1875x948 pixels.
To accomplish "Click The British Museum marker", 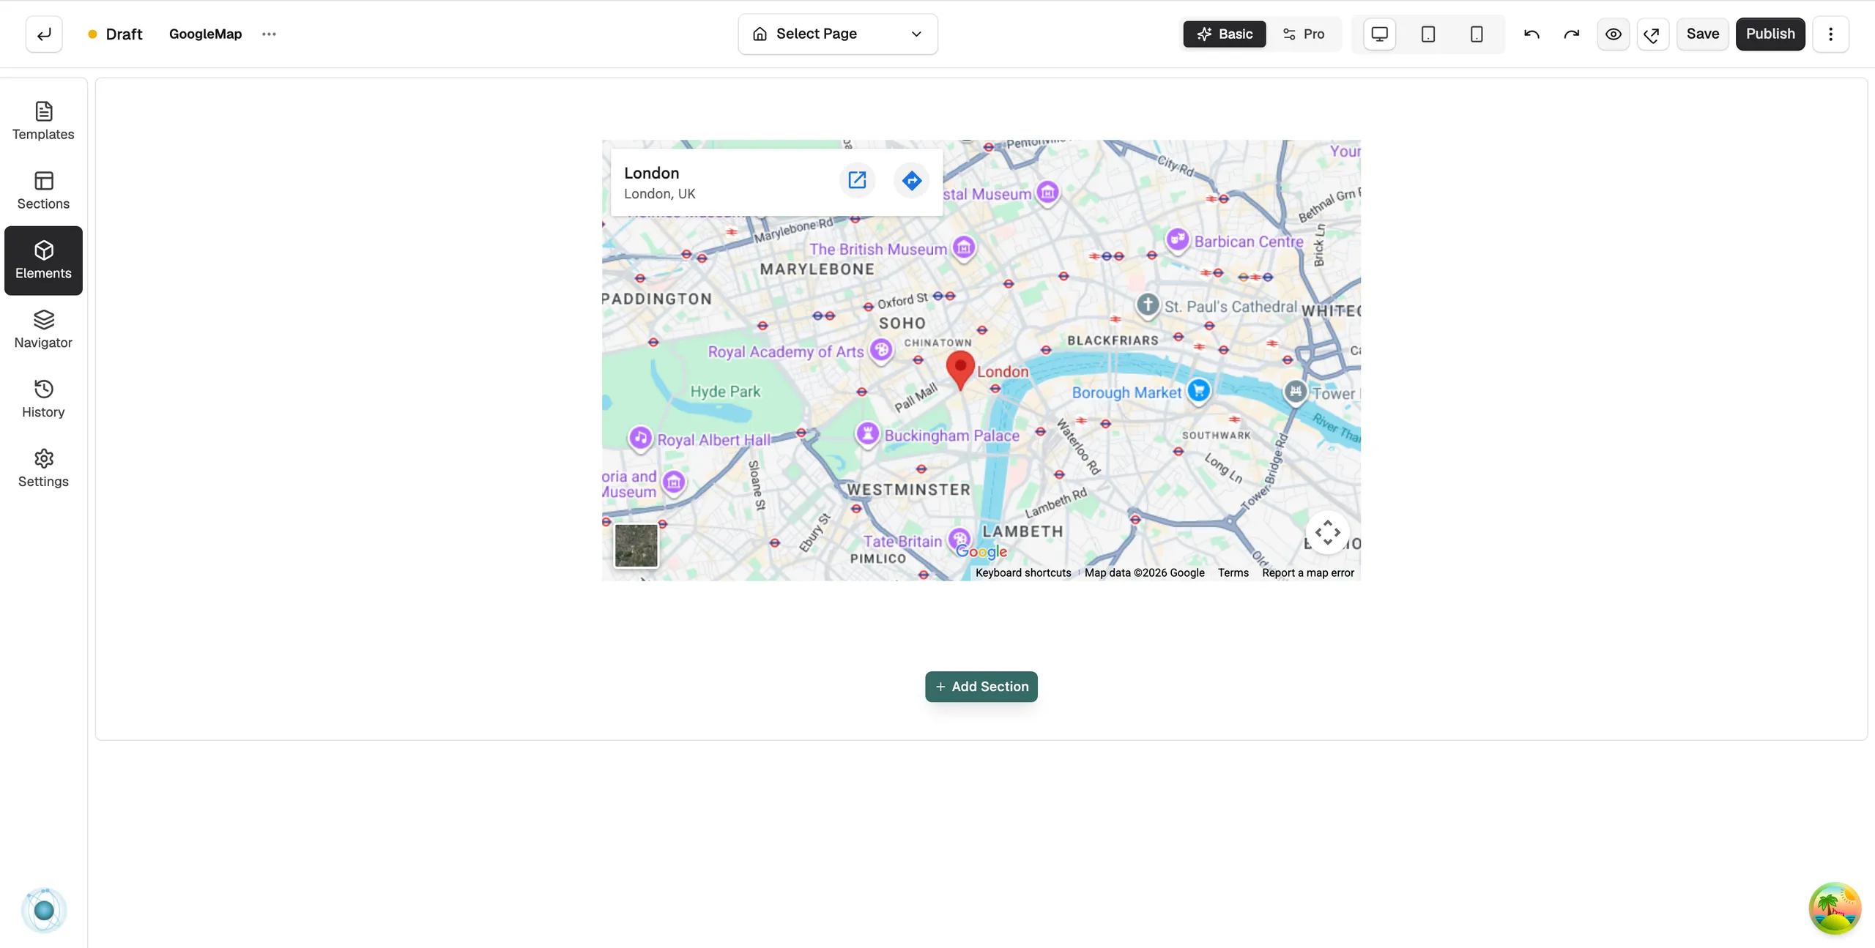I will (x=964, y=248).
